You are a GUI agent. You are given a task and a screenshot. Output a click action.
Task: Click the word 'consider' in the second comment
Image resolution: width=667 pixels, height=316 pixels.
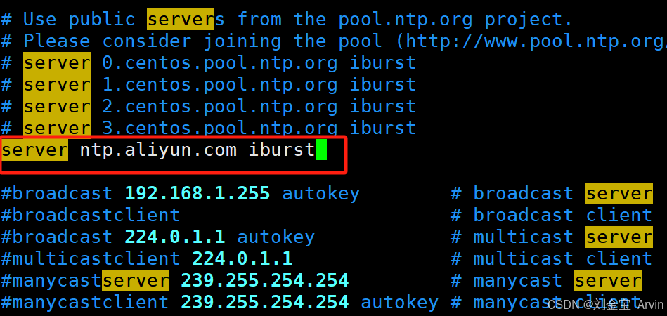(147, 41)
